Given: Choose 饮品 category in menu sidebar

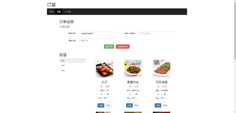Looking at the screenshot, I should point(72,70).
